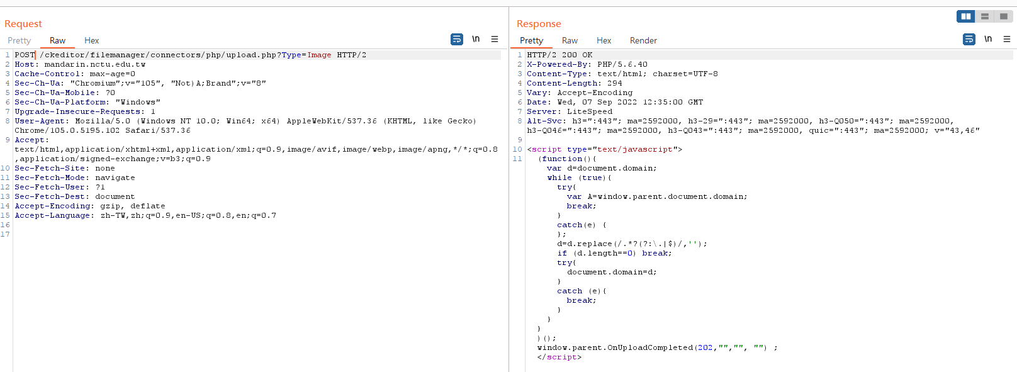Image resolution: width=1017 pixels, height=372 pixels.
Task: Toggle word wrap in Request panel
Action: (457, 39)
